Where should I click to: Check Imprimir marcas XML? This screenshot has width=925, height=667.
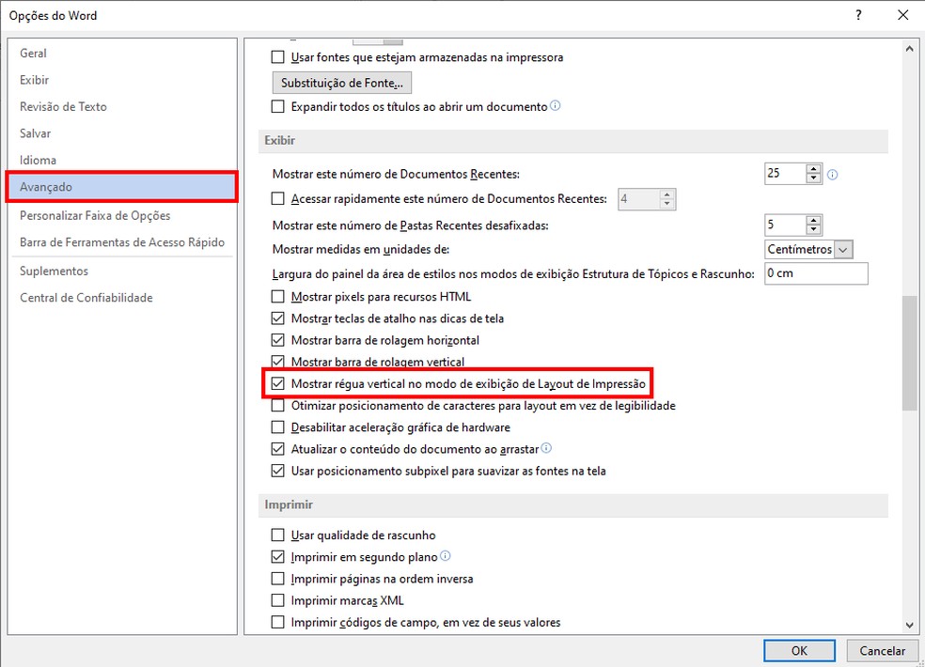click(277, 600)
